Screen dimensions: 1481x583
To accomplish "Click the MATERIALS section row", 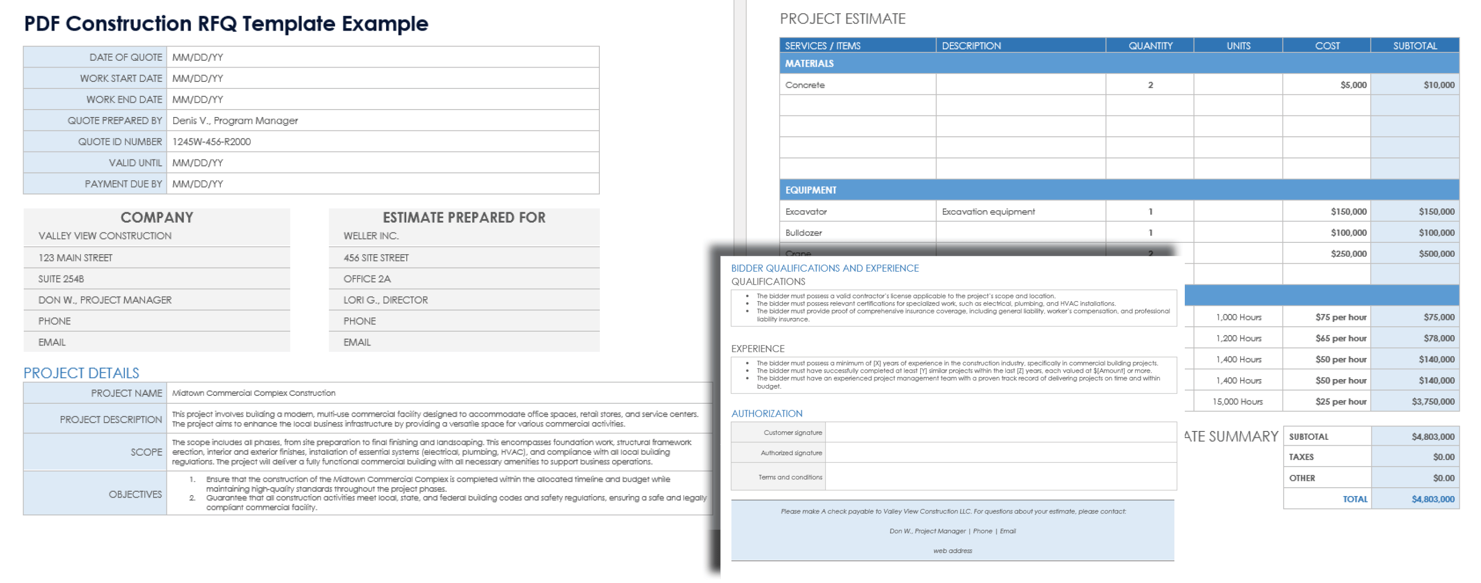I will (x=1119, y=63).
